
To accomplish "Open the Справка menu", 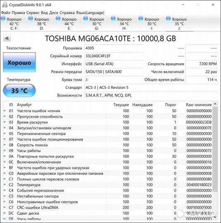I will (x=67, y=13).
